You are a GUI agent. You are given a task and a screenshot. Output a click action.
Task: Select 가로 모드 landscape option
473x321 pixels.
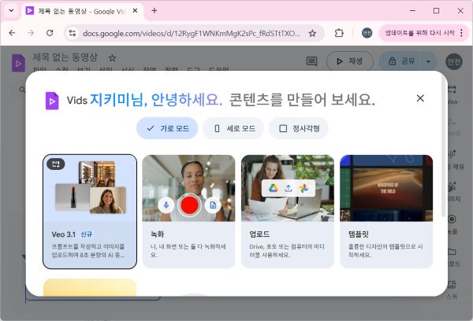tap(167, 128)
